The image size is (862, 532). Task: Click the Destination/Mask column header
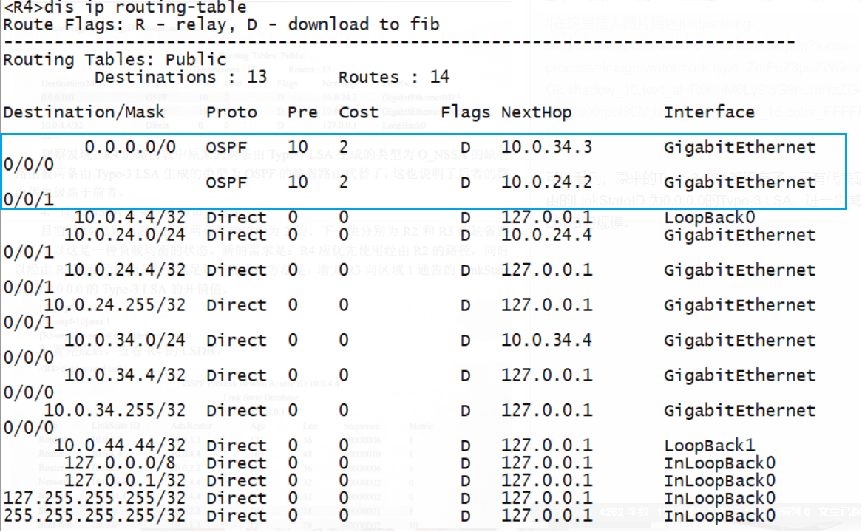click(x=84, y=112)
